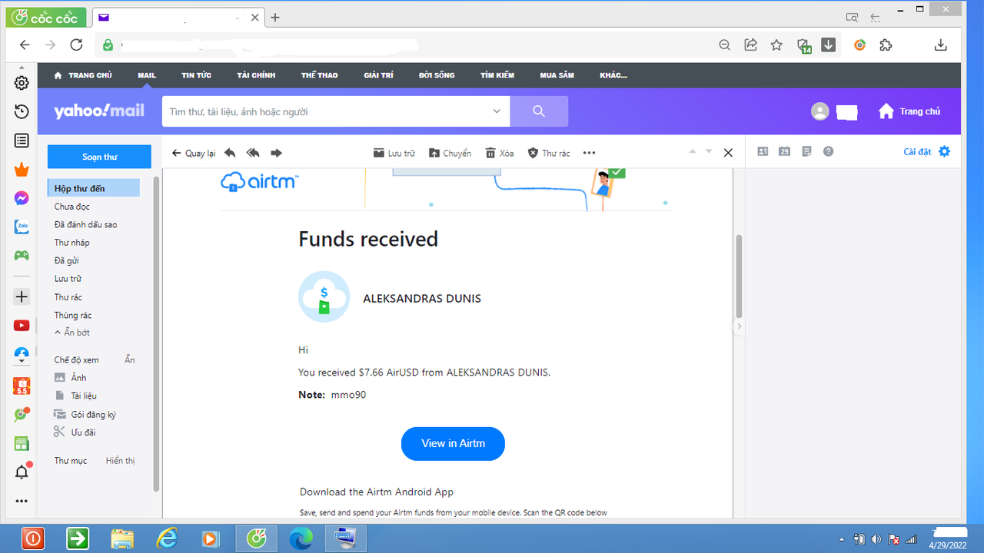Show folders with Hiển thị link
The image size is (984, 553).
[x=120, y=460]
